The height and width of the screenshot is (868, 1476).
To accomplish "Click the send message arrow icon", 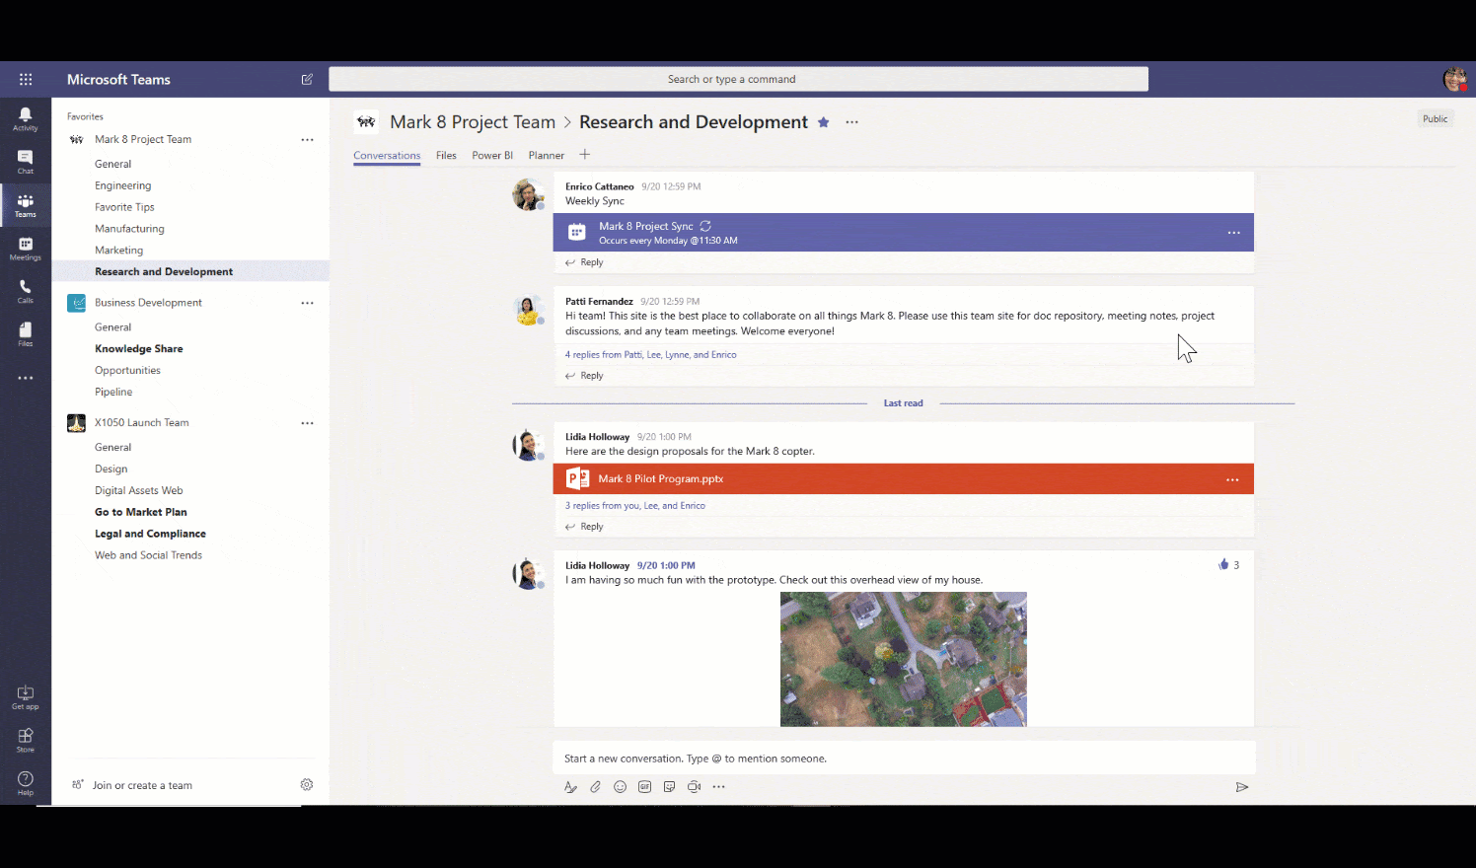I will 1242,787.
